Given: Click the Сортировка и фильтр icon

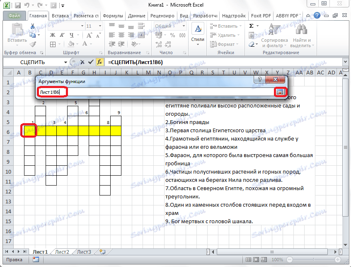Looking at the screenshot, I should [x=274, y=30].
